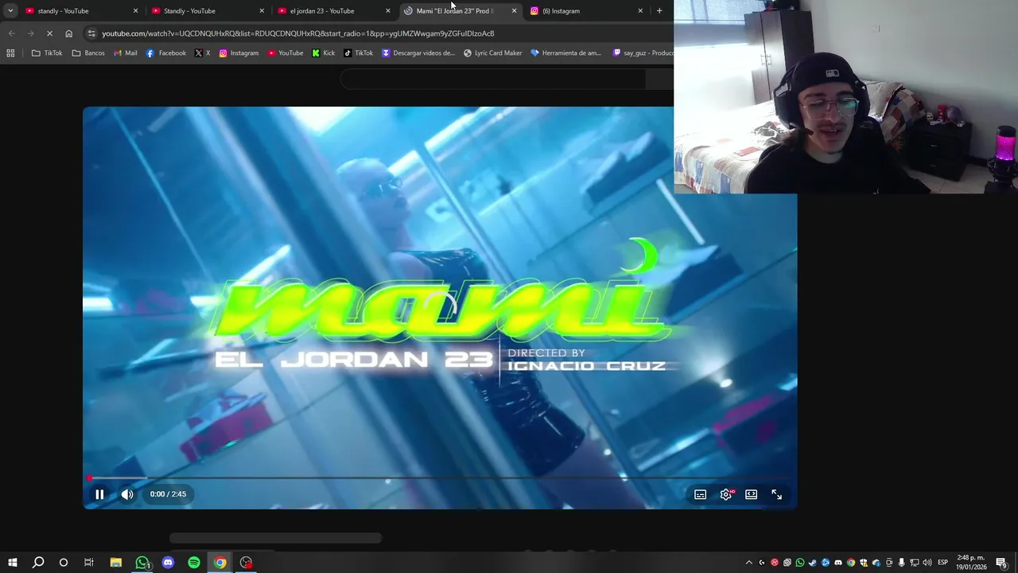Image resolution: width=1018 pixels, height=573 pixels.
Task: Expand the tab search dropdown arrow
Action: 10,11
